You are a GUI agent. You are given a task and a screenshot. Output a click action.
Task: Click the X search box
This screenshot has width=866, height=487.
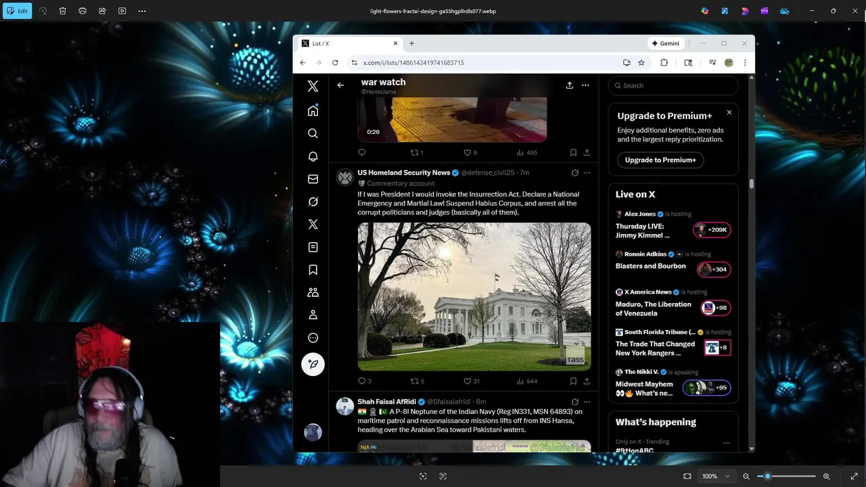[673, 85]
